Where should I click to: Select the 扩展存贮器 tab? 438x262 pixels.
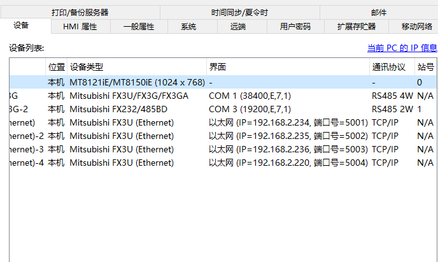[357, 27]
